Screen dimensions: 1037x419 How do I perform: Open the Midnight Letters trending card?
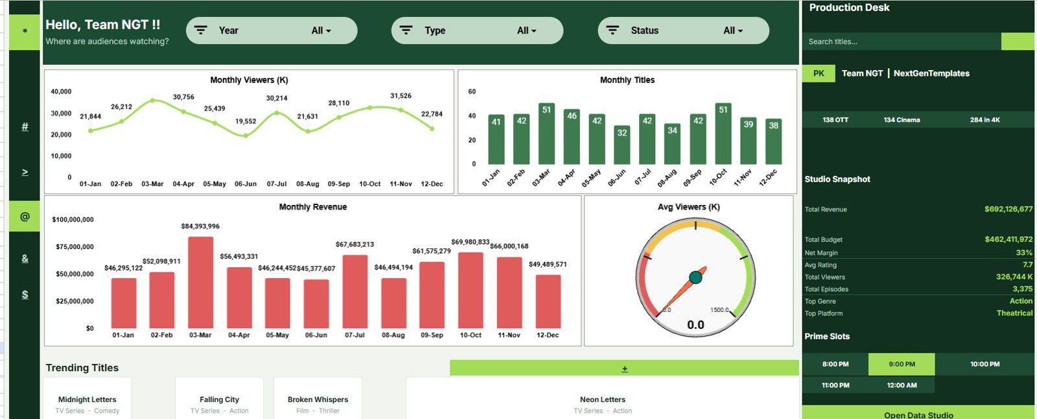tap(87, 398)
